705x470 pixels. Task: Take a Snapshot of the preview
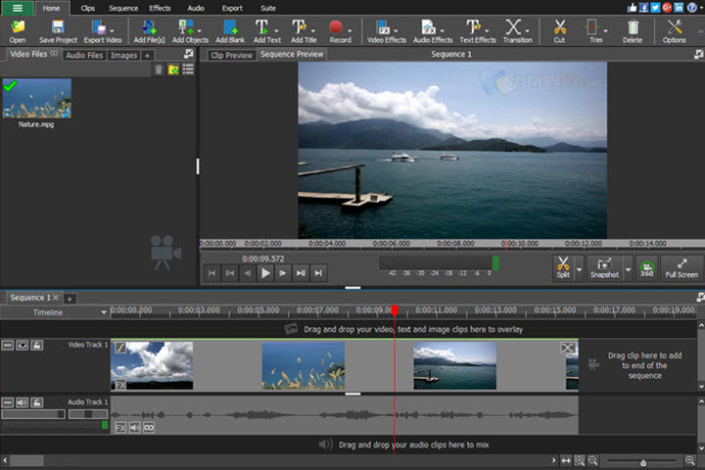pyautogui.click(x=604, y=267)
